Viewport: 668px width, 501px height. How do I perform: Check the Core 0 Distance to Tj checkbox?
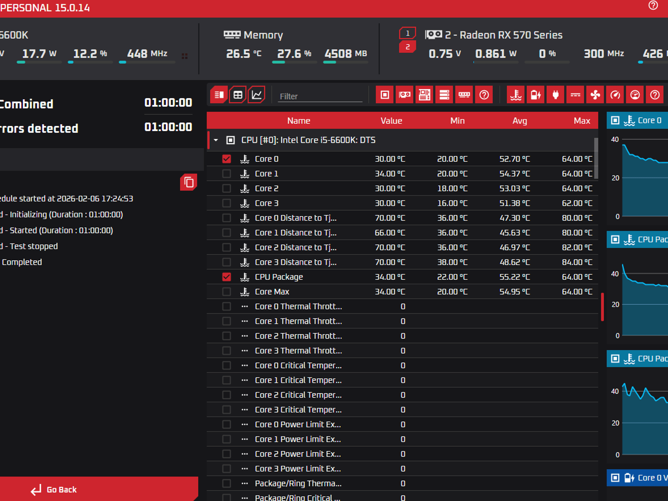tap(226, 218)
